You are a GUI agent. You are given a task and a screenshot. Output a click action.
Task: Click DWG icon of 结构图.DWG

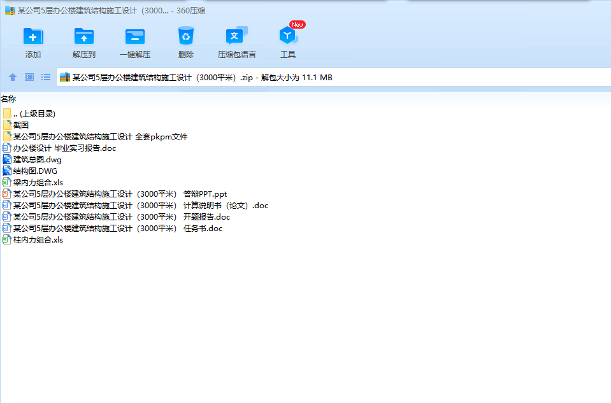point(7,171)
